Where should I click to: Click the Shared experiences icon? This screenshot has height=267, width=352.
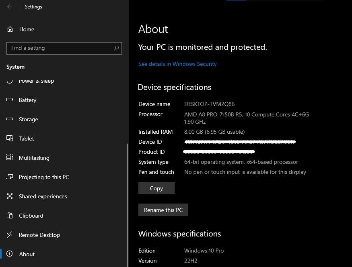point(10,196)
